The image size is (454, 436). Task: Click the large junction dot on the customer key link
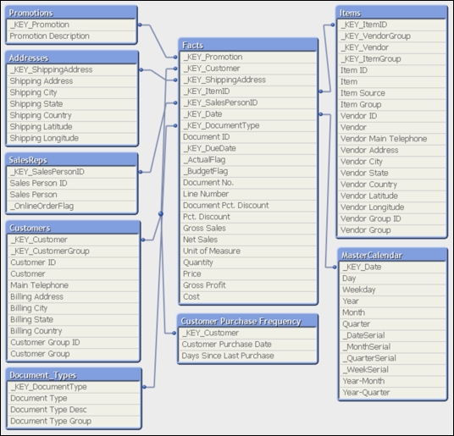pyautogui.click(x=161, y=214)
